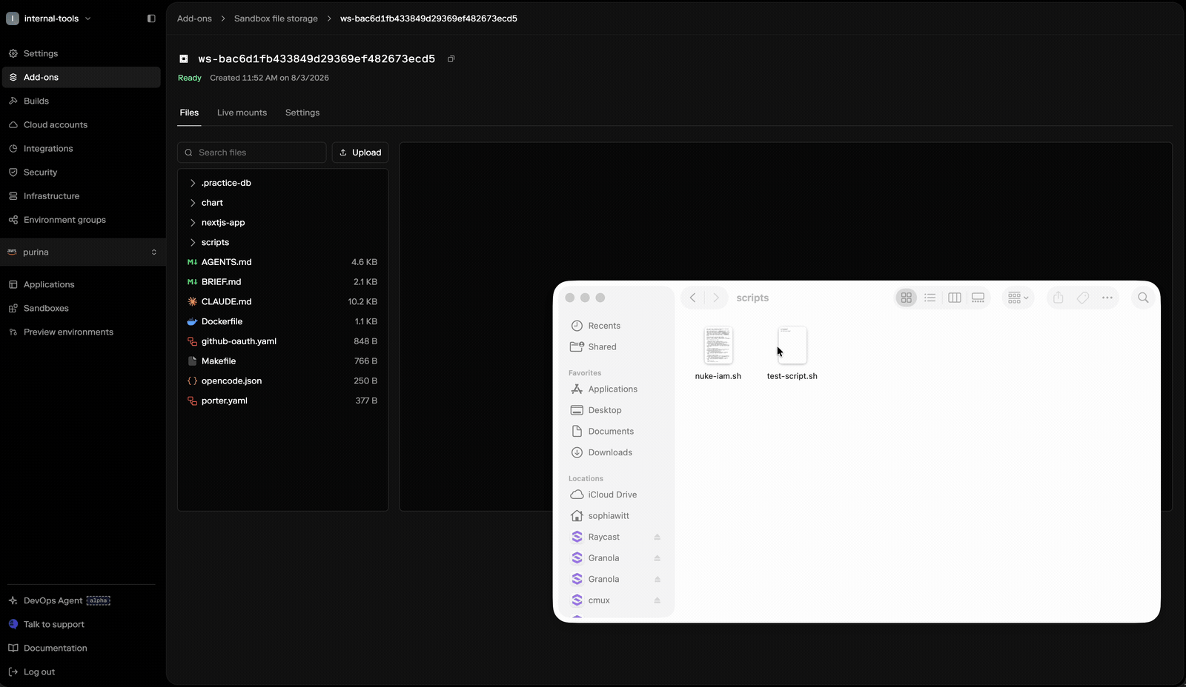Select Makefile in the file list
This screenshot has width=1186, height=687.
[x=282, y=361]
